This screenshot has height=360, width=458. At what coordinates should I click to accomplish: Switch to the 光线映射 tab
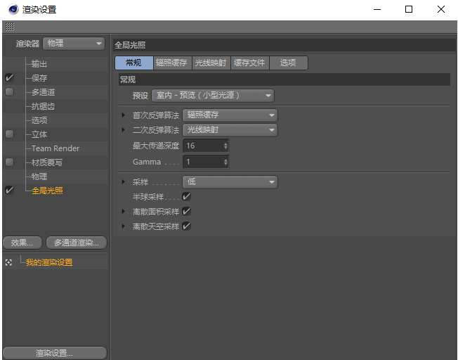point(211,63)
